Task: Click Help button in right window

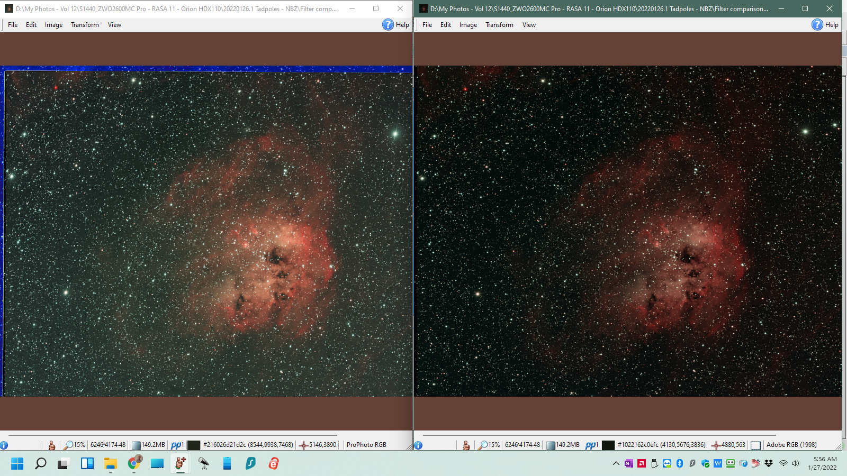Action: click(x=825, y=25)
